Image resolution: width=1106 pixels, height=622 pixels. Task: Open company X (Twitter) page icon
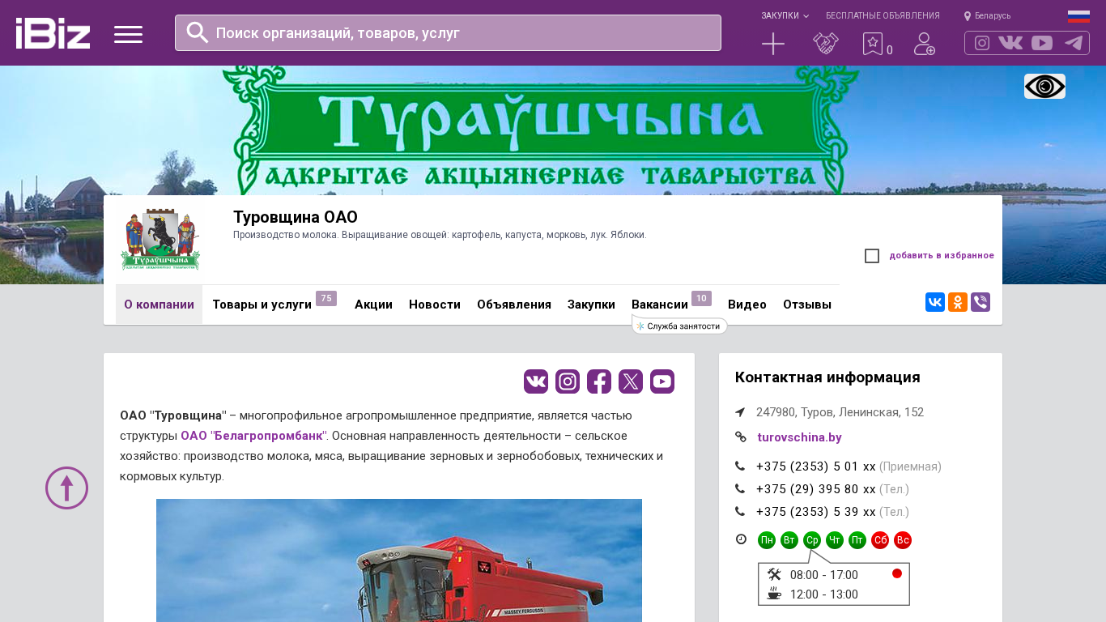(631, 381)
